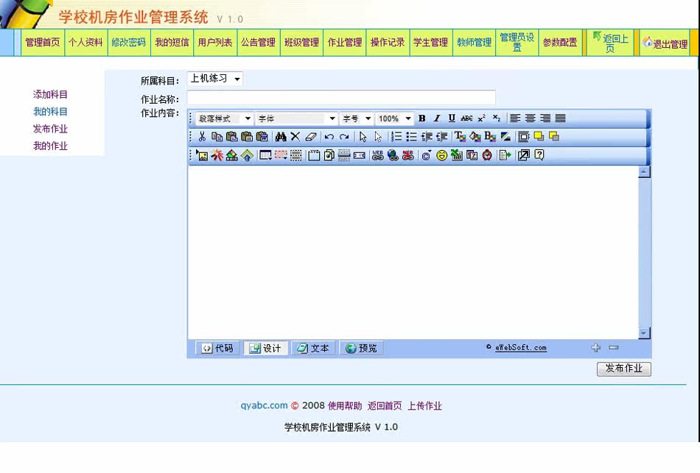Open the 所属科目 subject dropdown
The width and height of the screenshot is (700, 473).
point(215,79)
